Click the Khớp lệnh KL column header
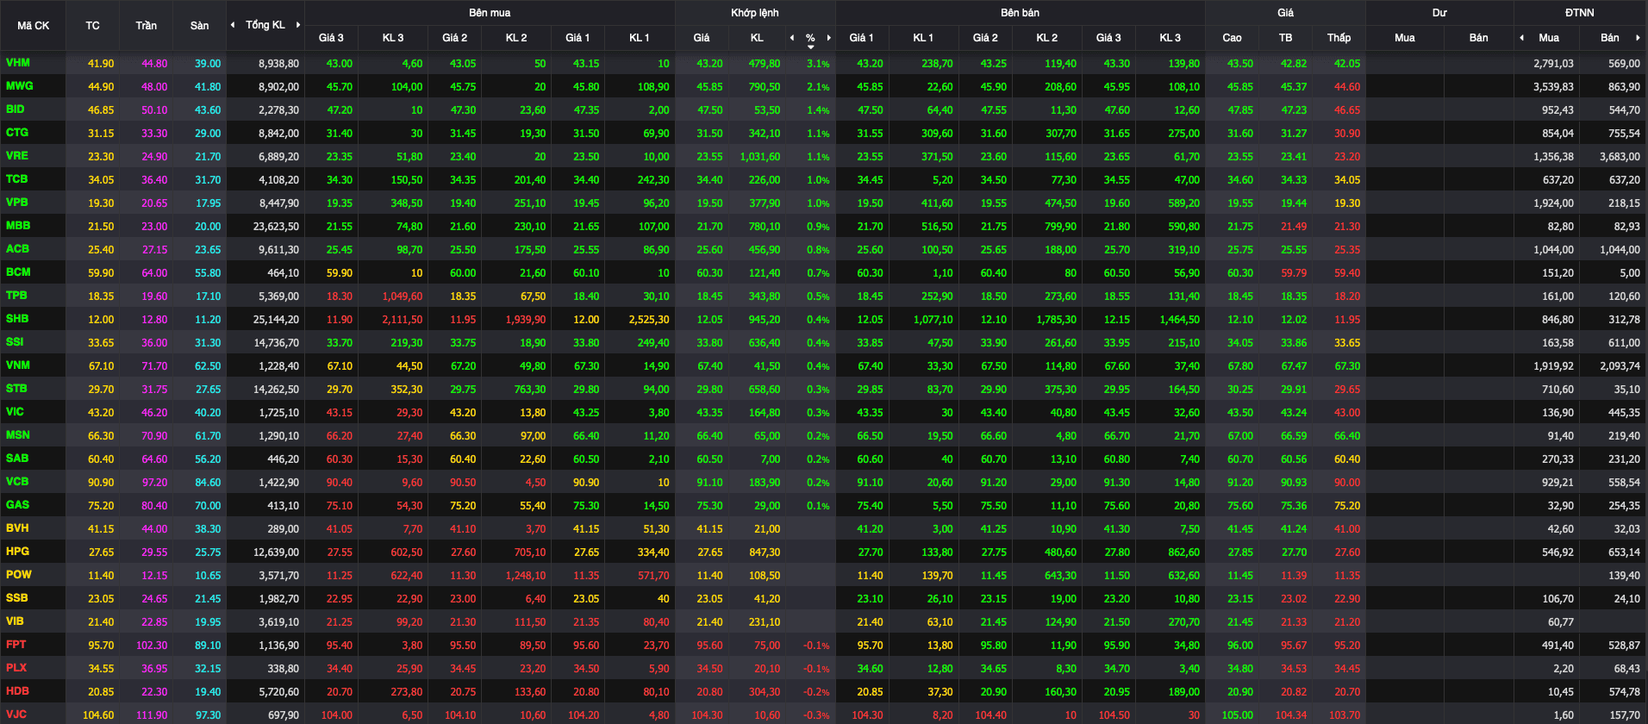 (757, 38)
